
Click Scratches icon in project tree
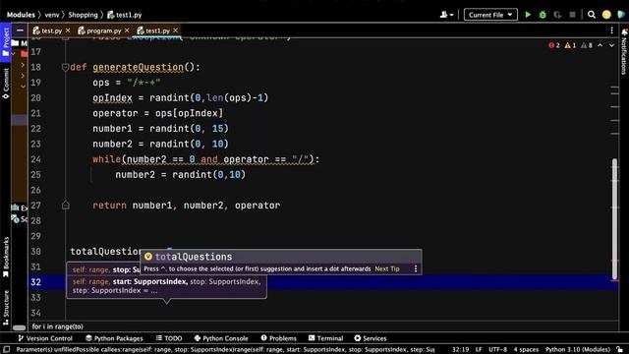pyautogui.click(x=16, y=218)
